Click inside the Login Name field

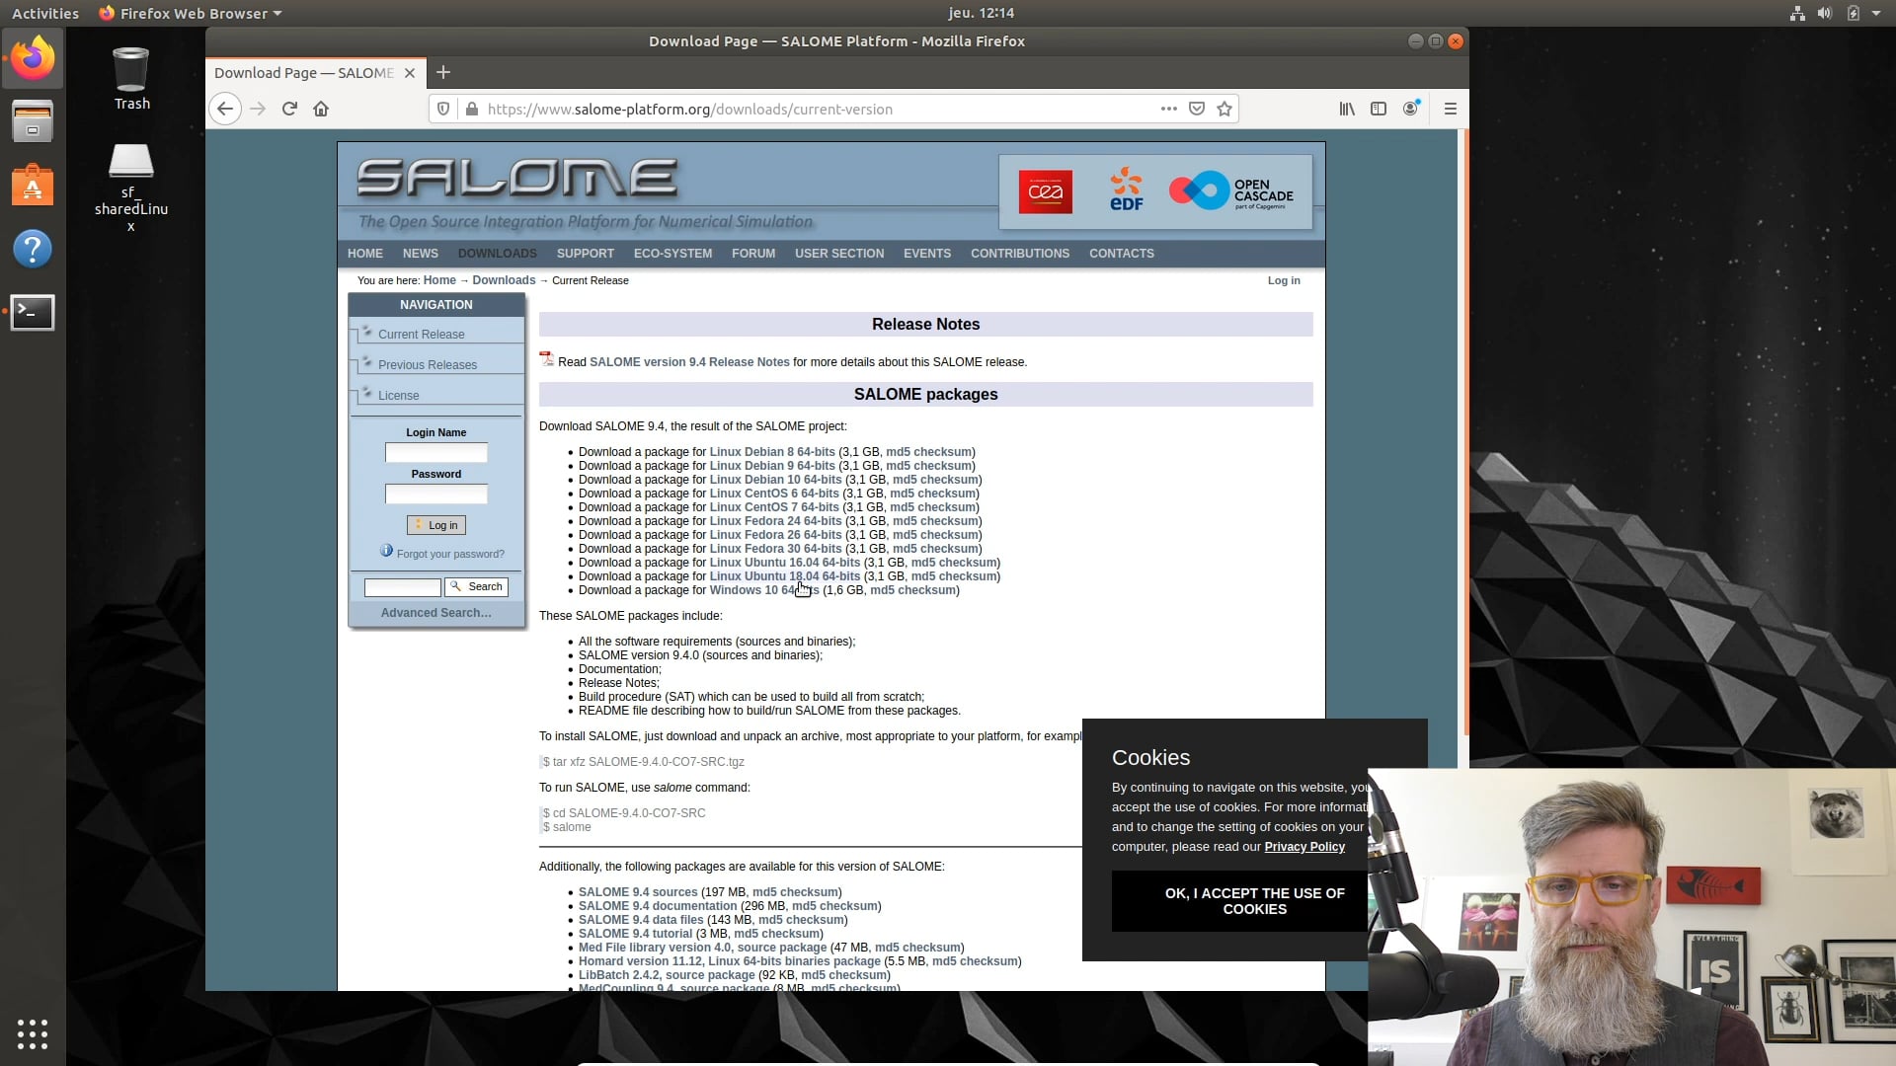click(x=435, y=452)
